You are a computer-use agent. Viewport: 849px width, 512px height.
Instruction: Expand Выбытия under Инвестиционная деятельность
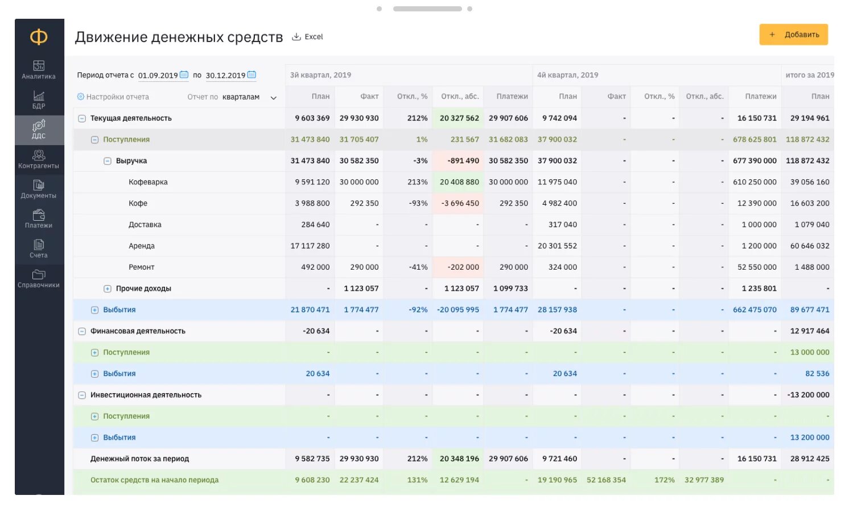pyautogui.click(x=95, y=437)
